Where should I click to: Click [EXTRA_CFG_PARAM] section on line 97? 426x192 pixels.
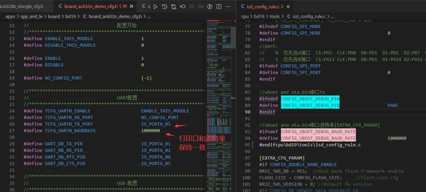(x=282, y=158)
